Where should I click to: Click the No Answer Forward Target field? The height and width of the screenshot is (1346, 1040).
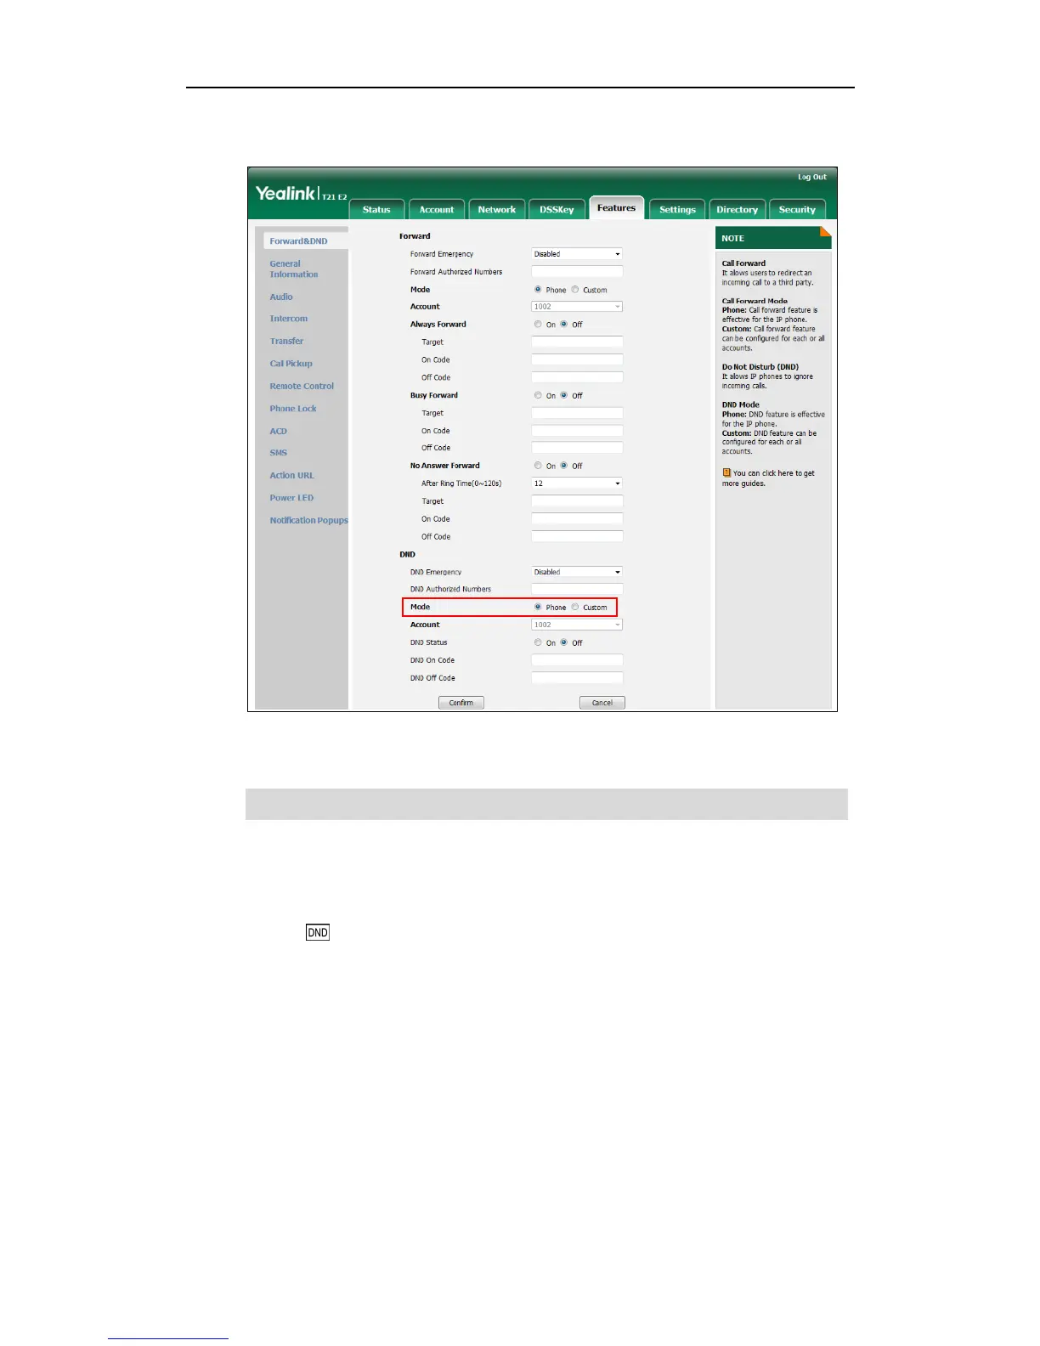tap(577, 501)
